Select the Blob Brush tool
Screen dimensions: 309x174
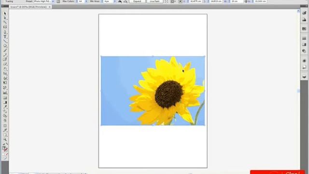tap(5, 59)
